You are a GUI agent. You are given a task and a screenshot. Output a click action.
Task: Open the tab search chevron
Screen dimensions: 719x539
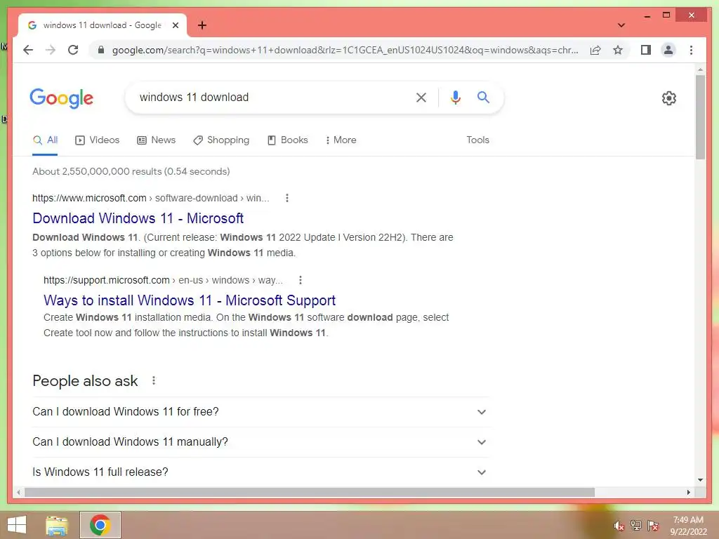click(x=621, y=25)
